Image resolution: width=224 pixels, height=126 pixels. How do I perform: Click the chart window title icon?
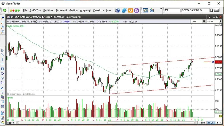tap(8, 17)
